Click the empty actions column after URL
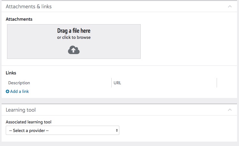The width and height of the screenshot is (239, 146). pyautogui.click(x=227, y=83)
